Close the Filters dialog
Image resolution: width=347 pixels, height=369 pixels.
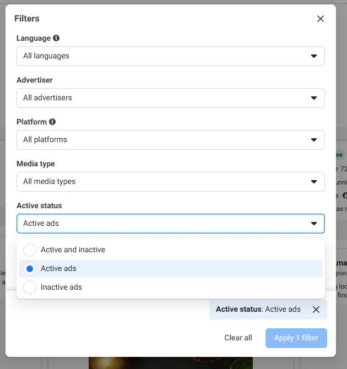click(321, 19)
